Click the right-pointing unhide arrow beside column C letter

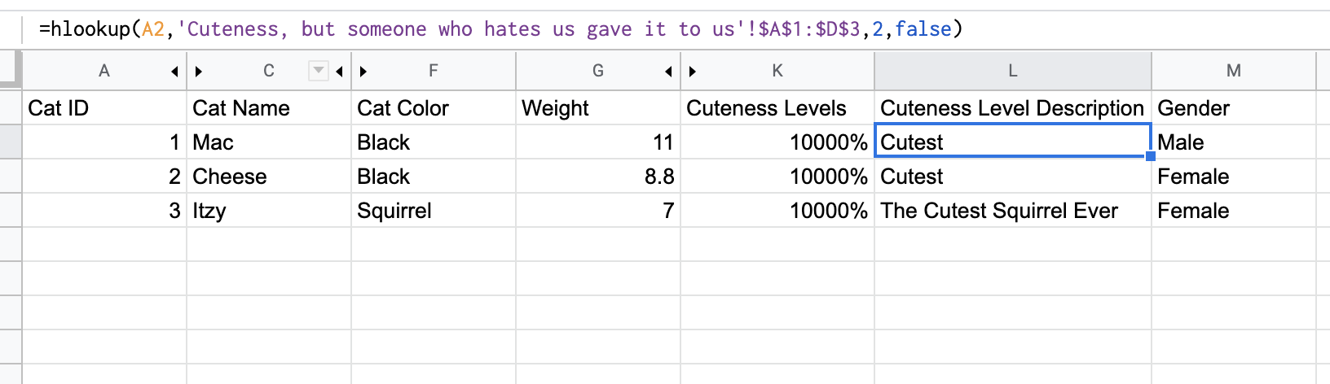pyautogui.click(x=199, y=72)
